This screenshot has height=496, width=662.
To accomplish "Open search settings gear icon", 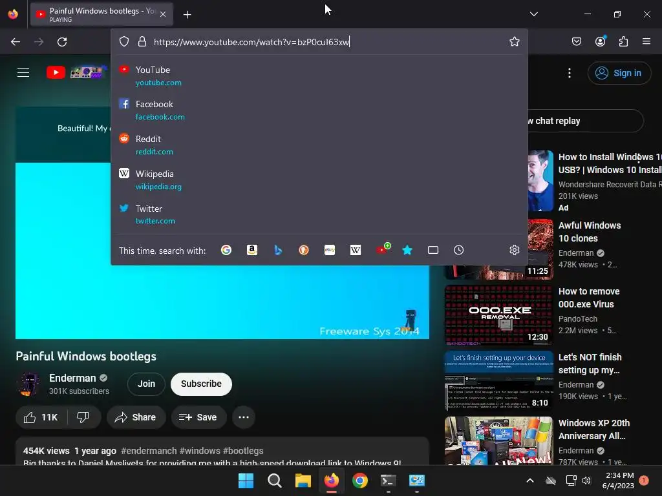I will 514,250.
